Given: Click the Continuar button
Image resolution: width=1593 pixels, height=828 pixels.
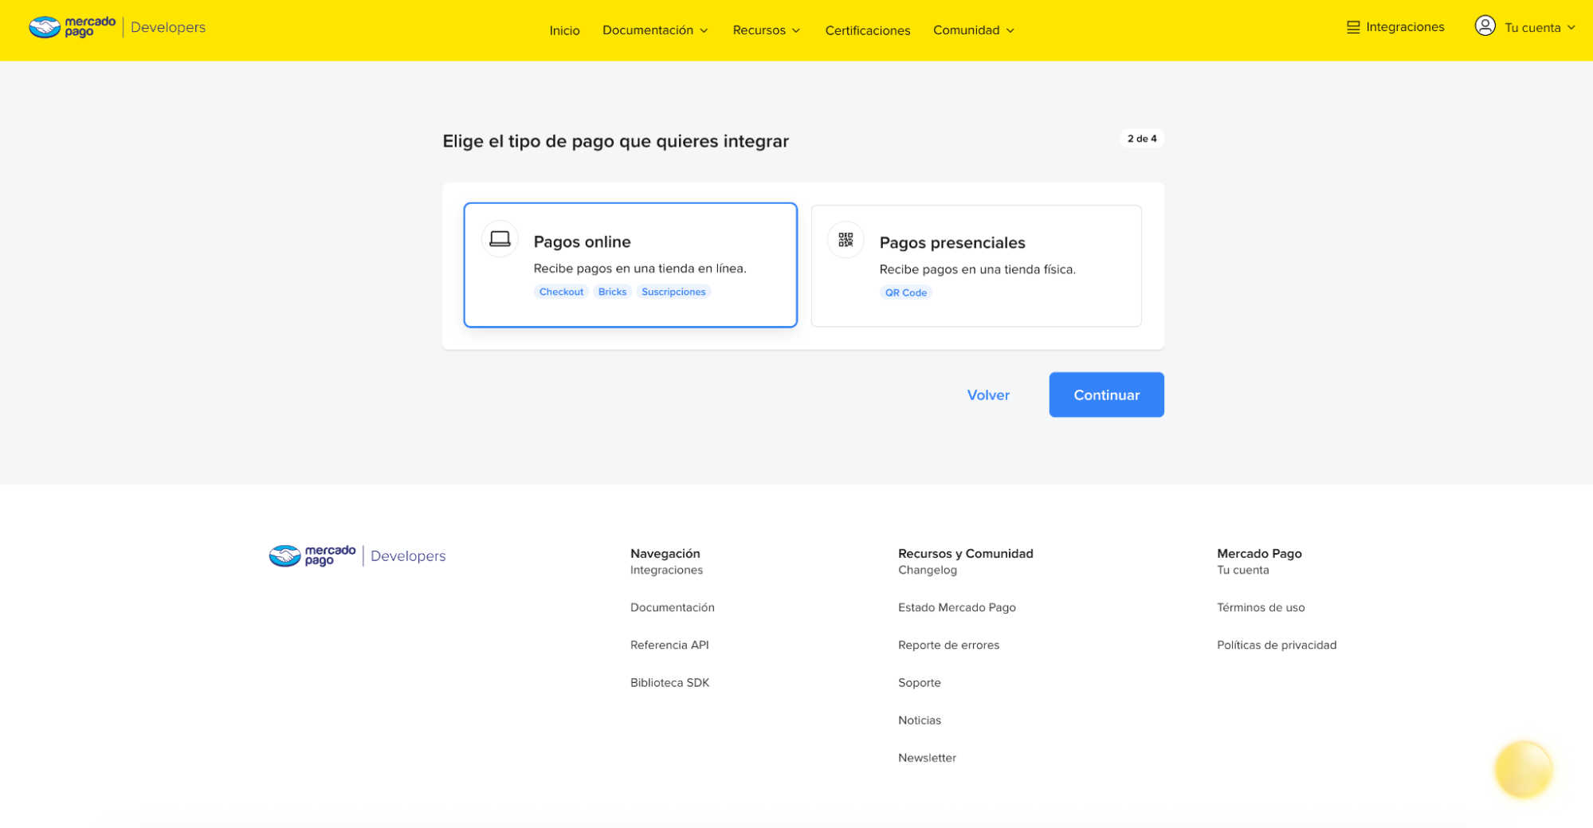Looking at the screenshot, I should pos(1106,394).
